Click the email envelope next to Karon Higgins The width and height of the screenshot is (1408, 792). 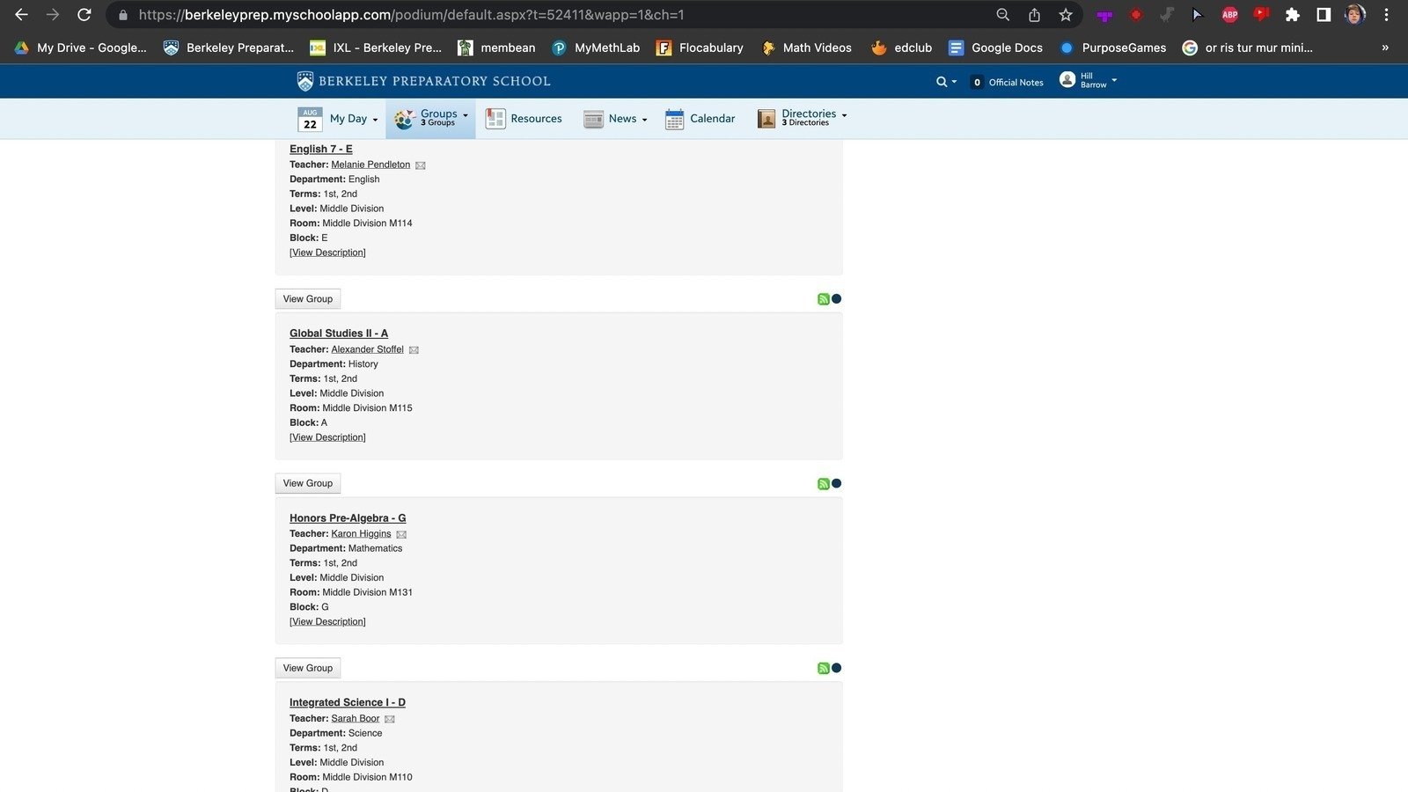[401, 534]
